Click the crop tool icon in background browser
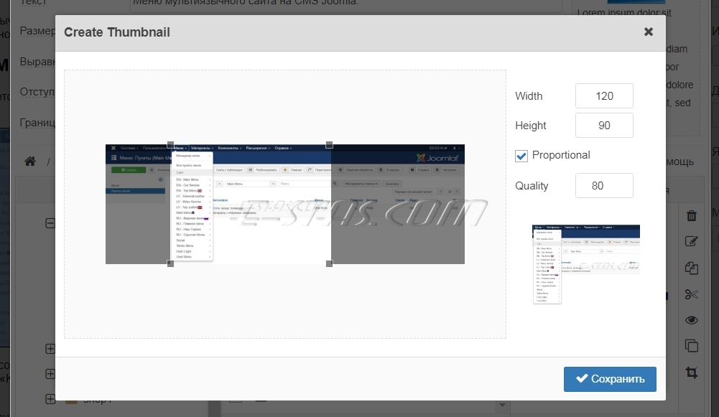 (692, 372)
